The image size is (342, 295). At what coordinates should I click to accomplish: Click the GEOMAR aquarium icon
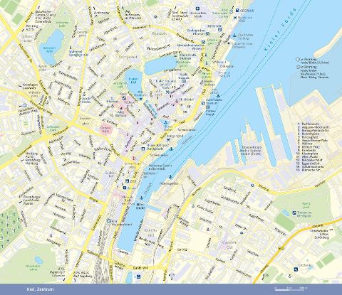[237, 10]
